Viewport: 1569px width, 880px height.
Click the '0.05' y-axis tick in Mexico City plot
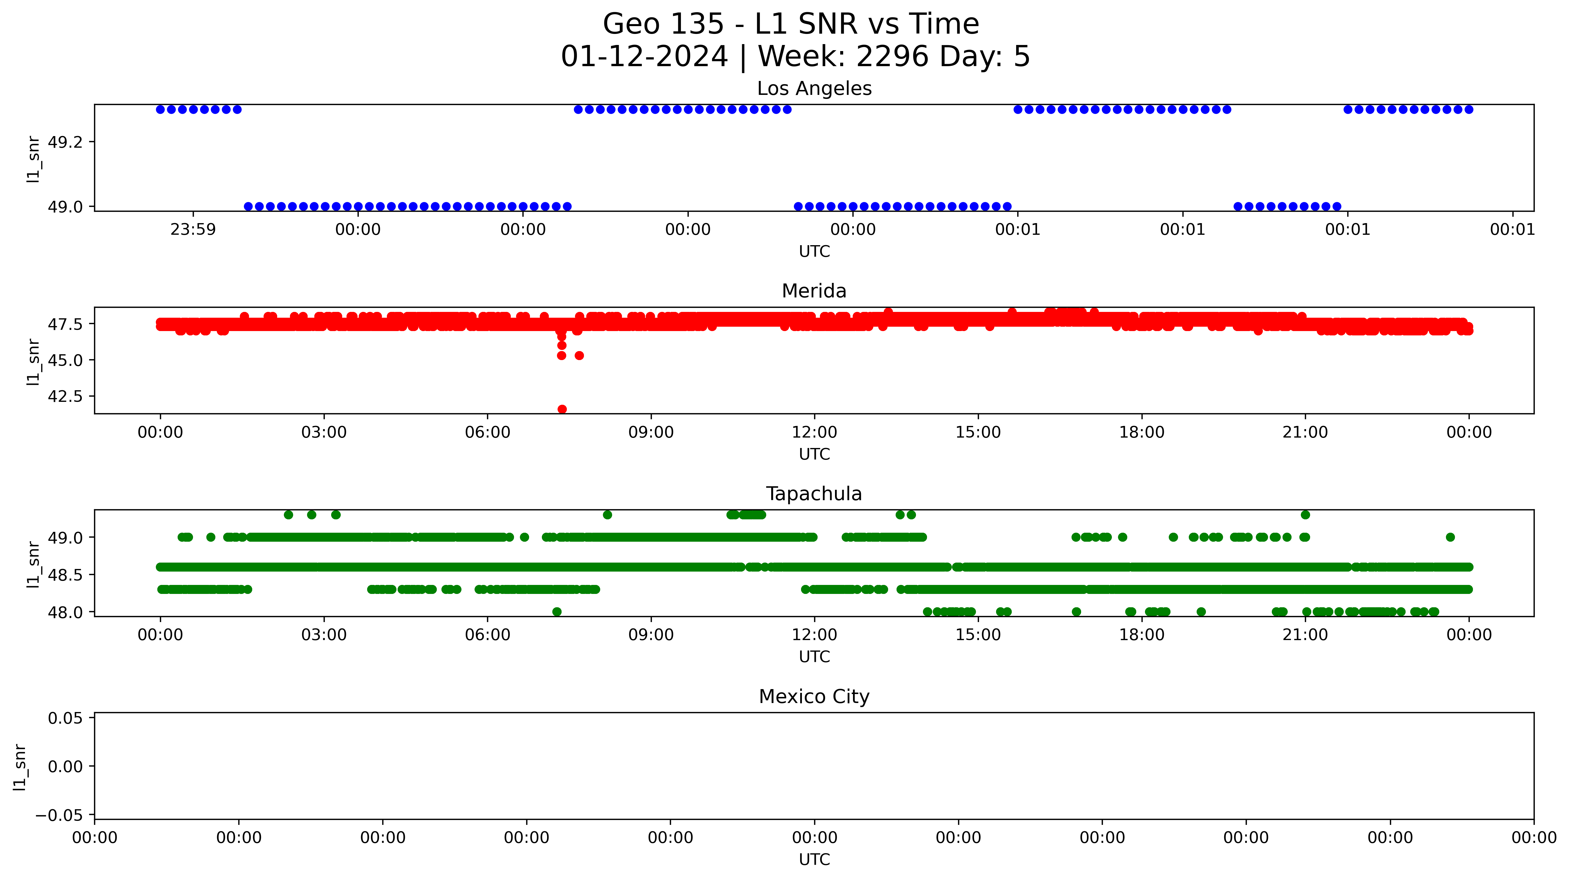pos(65,719)
